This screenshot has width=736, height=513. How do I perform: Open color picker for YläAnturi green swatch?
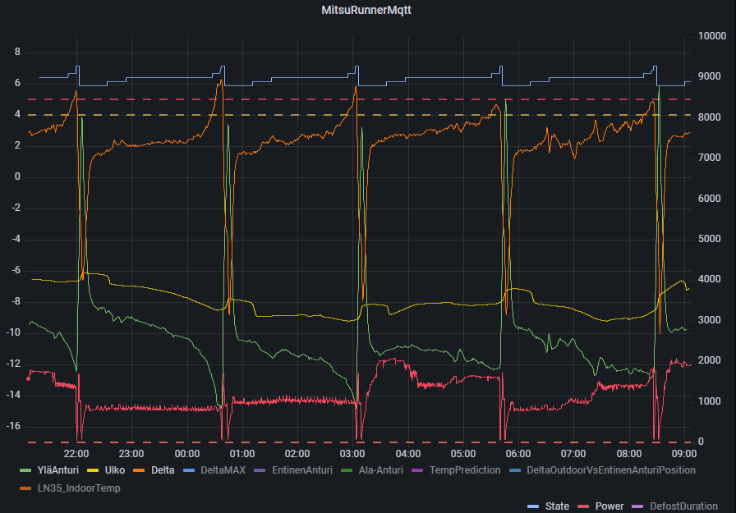click(x=25, y=470)
